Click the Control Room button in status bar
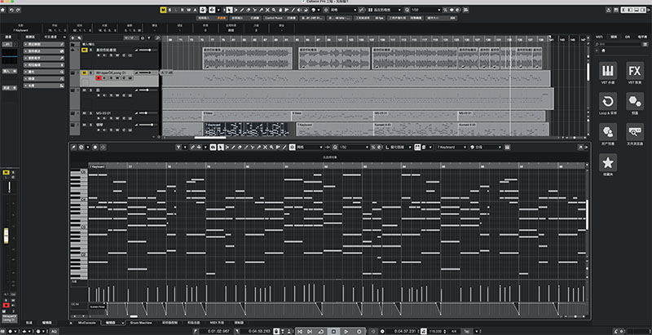Image resolution: width=652 pixels, height=335 pixels. (275, 18)
